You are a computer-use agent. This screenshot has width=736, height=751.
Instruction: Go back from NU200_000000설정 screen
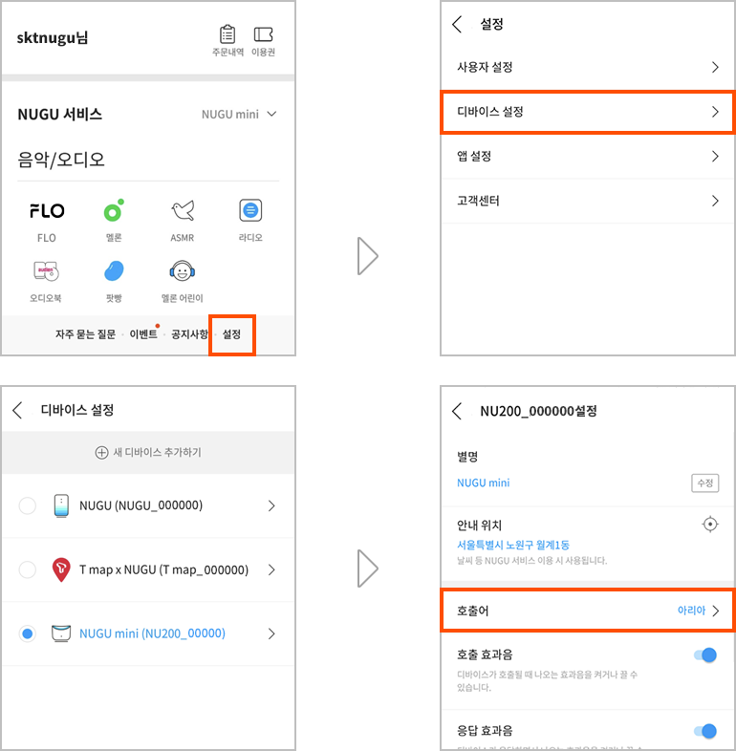click(x=458, y=411)
